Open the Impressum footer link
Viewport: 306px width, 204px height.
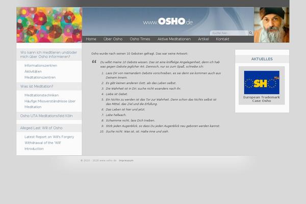coord(126,161)
